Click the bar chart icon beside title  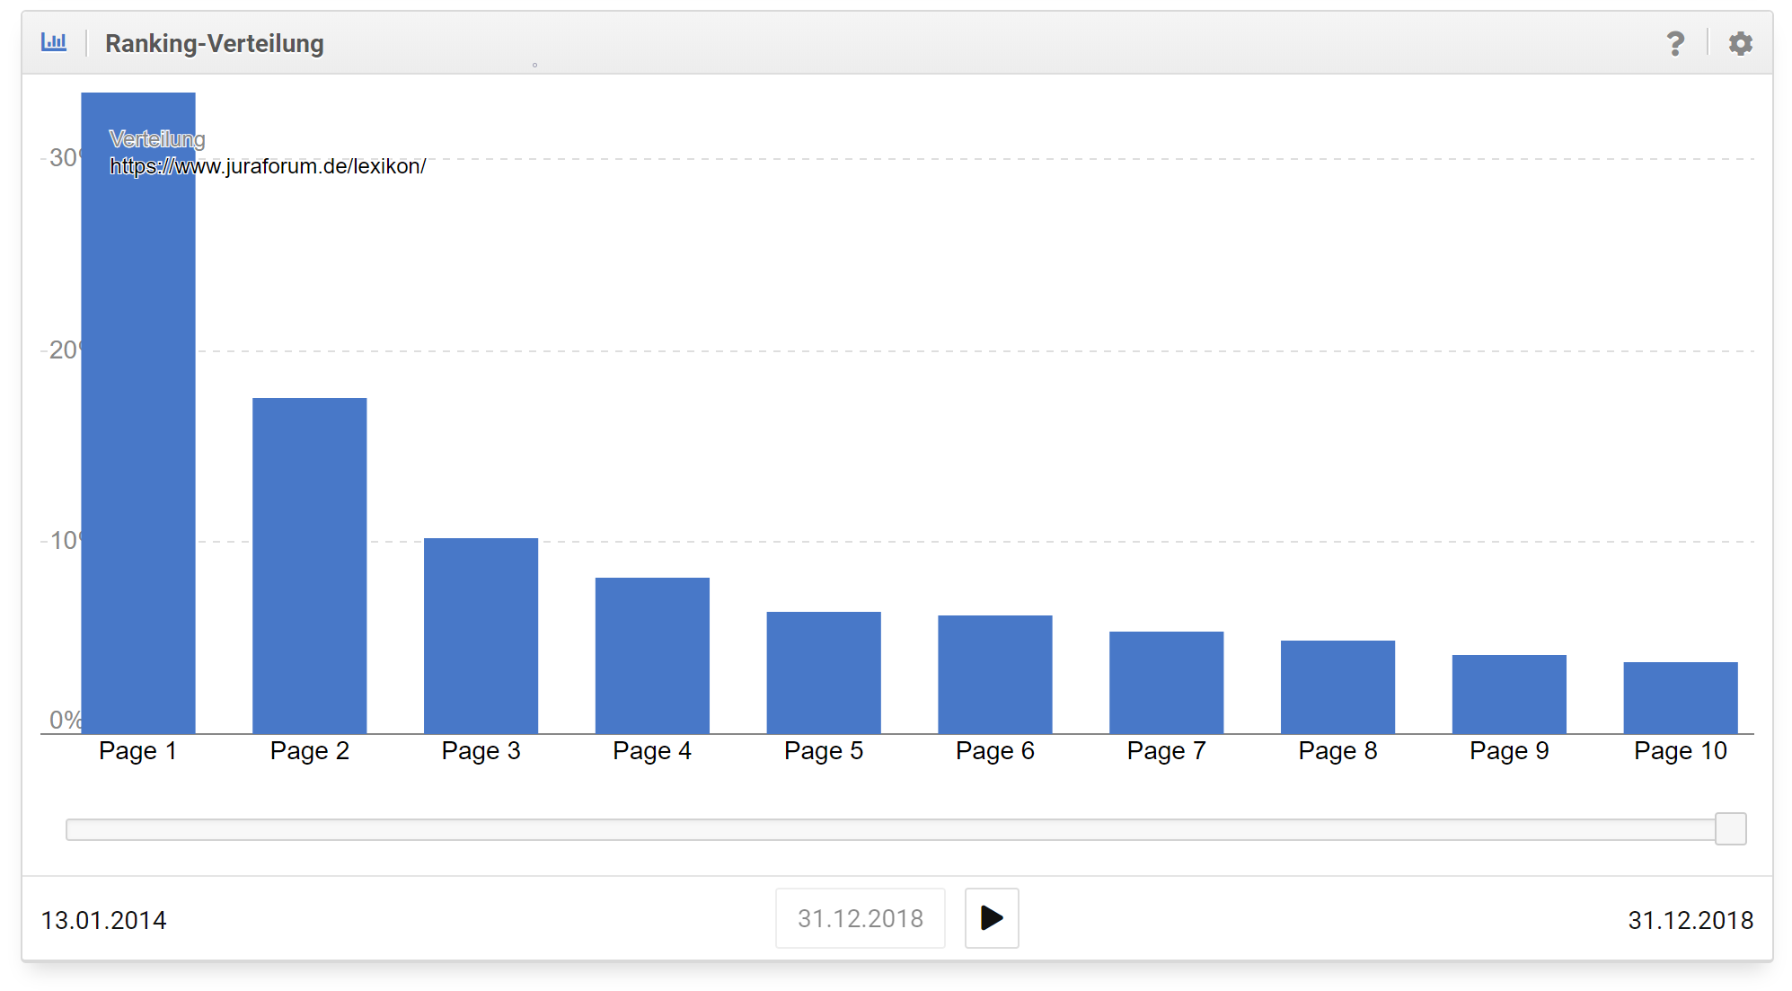(x=54, y=42)
